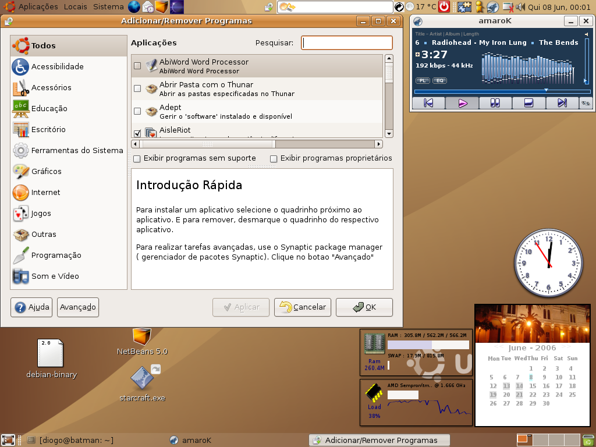The height and width of the screenshot is (447, 596).
Task: Skip to previous track in amaroK
Action: click(429, 103)
